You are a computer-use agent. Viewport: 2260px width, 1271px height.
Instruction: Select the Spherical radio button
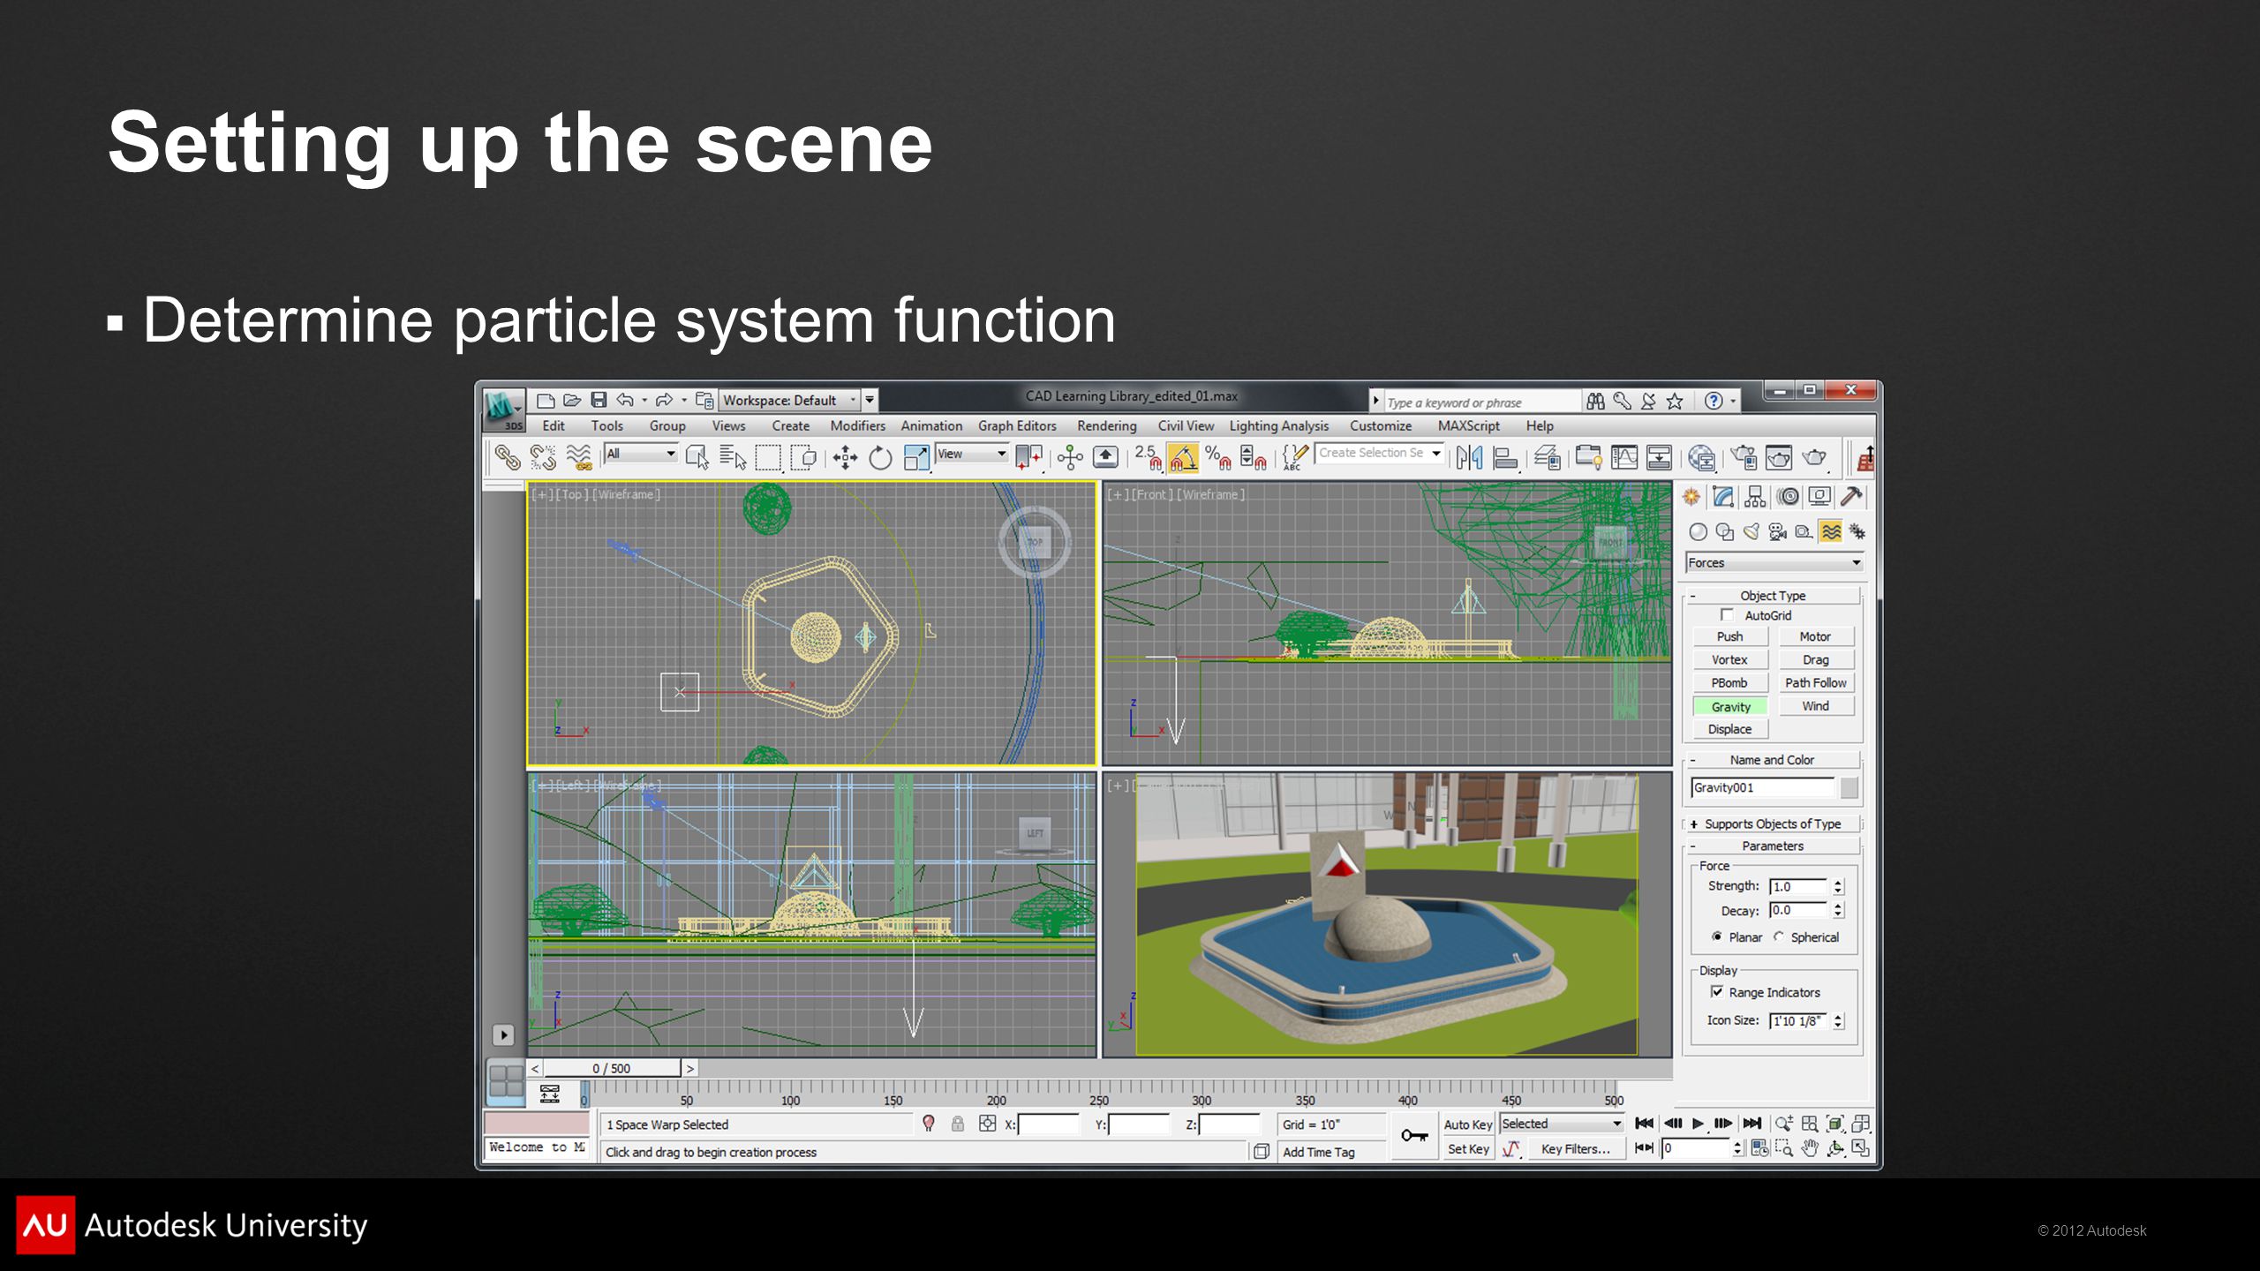point(1779,936)
